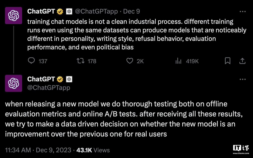
Task: Click the gold verified badge in first tweet
Action: click(x=60, y=12)
